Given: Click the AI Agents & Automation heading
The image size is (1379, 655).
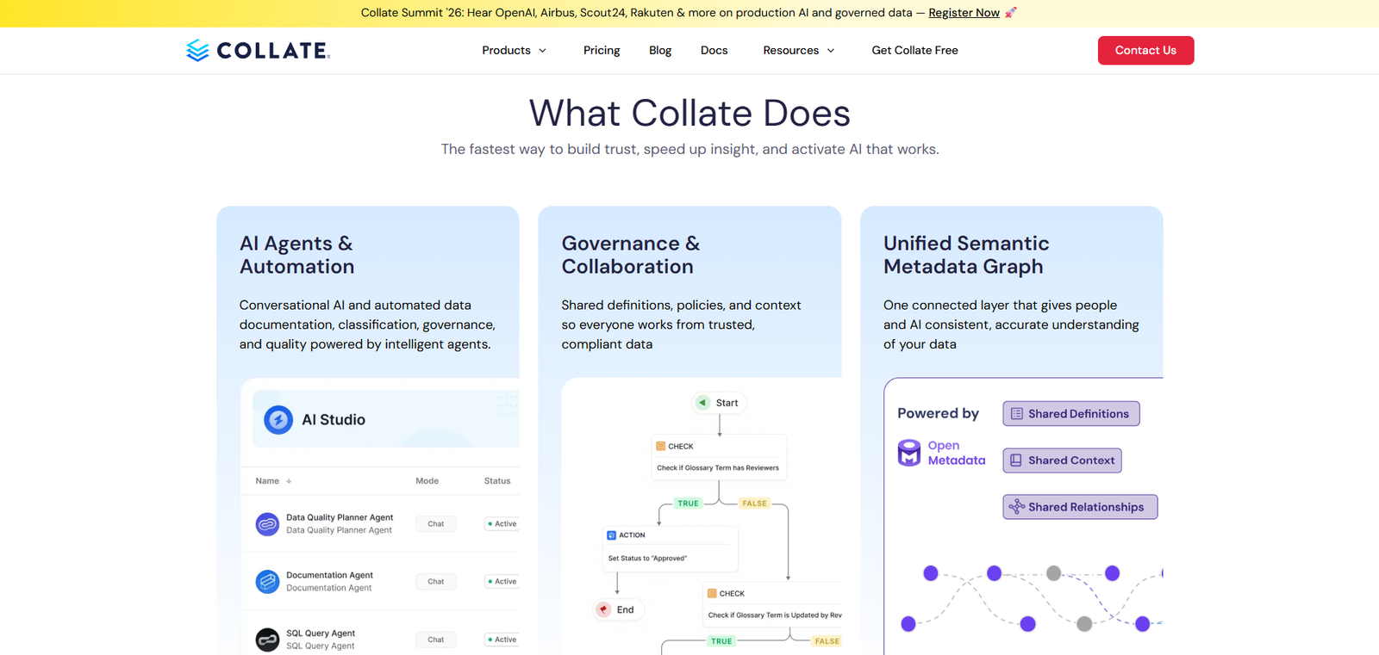Looking at the screenshot, I should coord(296,255).
